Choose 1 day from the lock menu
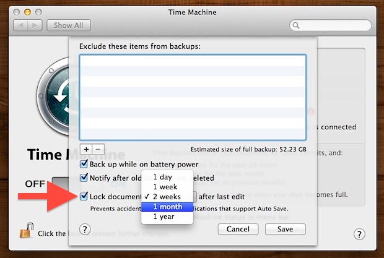Viewport: 384px width, 258px height. click(x=167, y=177)
